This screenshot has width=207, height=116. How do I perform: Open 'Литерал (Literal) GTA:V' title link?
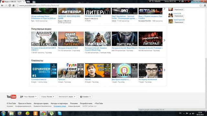click(68, 48)
